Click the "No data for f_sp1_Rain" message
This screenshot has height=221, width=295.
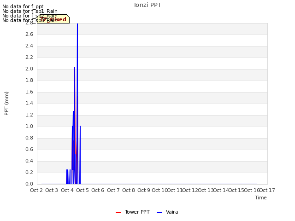pos(29,11)
